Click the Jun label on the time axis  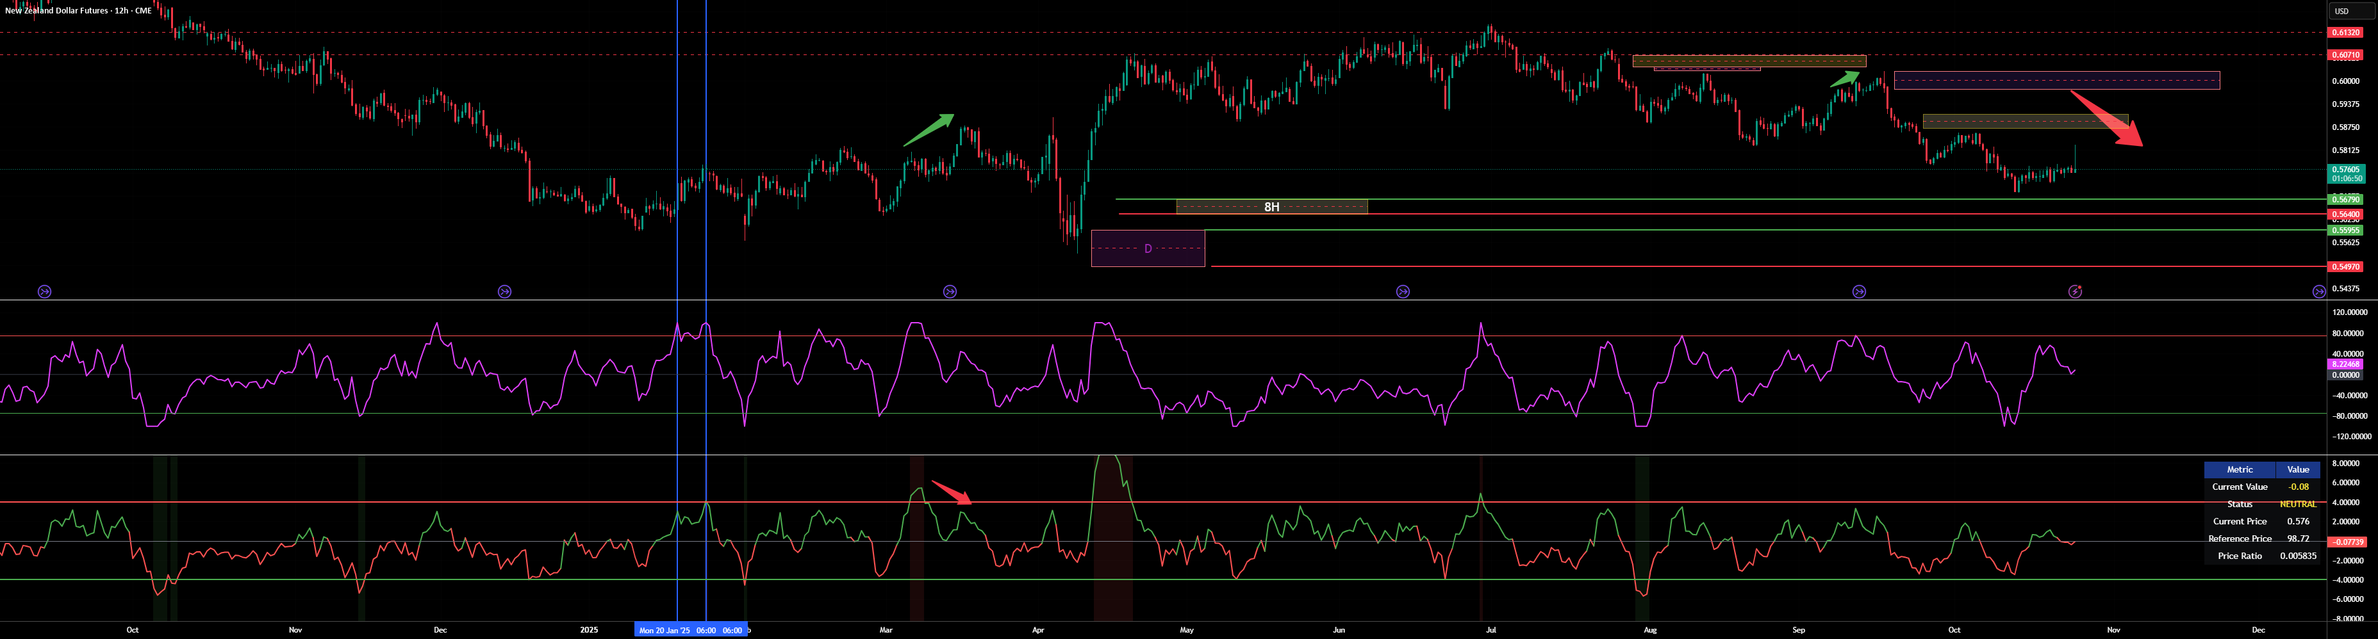pos(1339,631)
